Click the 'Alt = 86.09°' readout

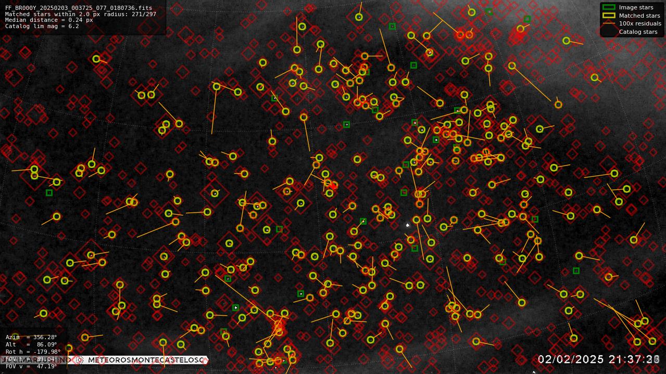click(x=31, y=344)
